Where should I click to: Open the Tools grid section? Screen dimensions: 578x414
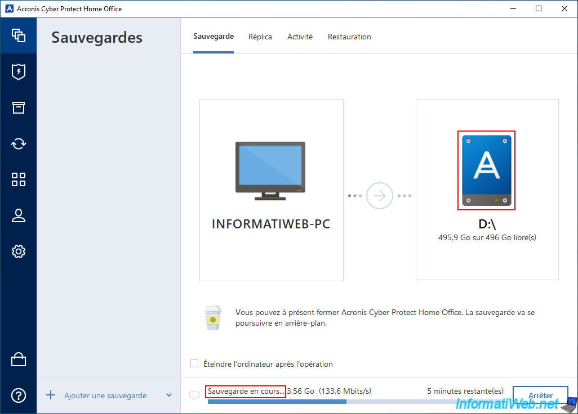click(x=19, y=179)
